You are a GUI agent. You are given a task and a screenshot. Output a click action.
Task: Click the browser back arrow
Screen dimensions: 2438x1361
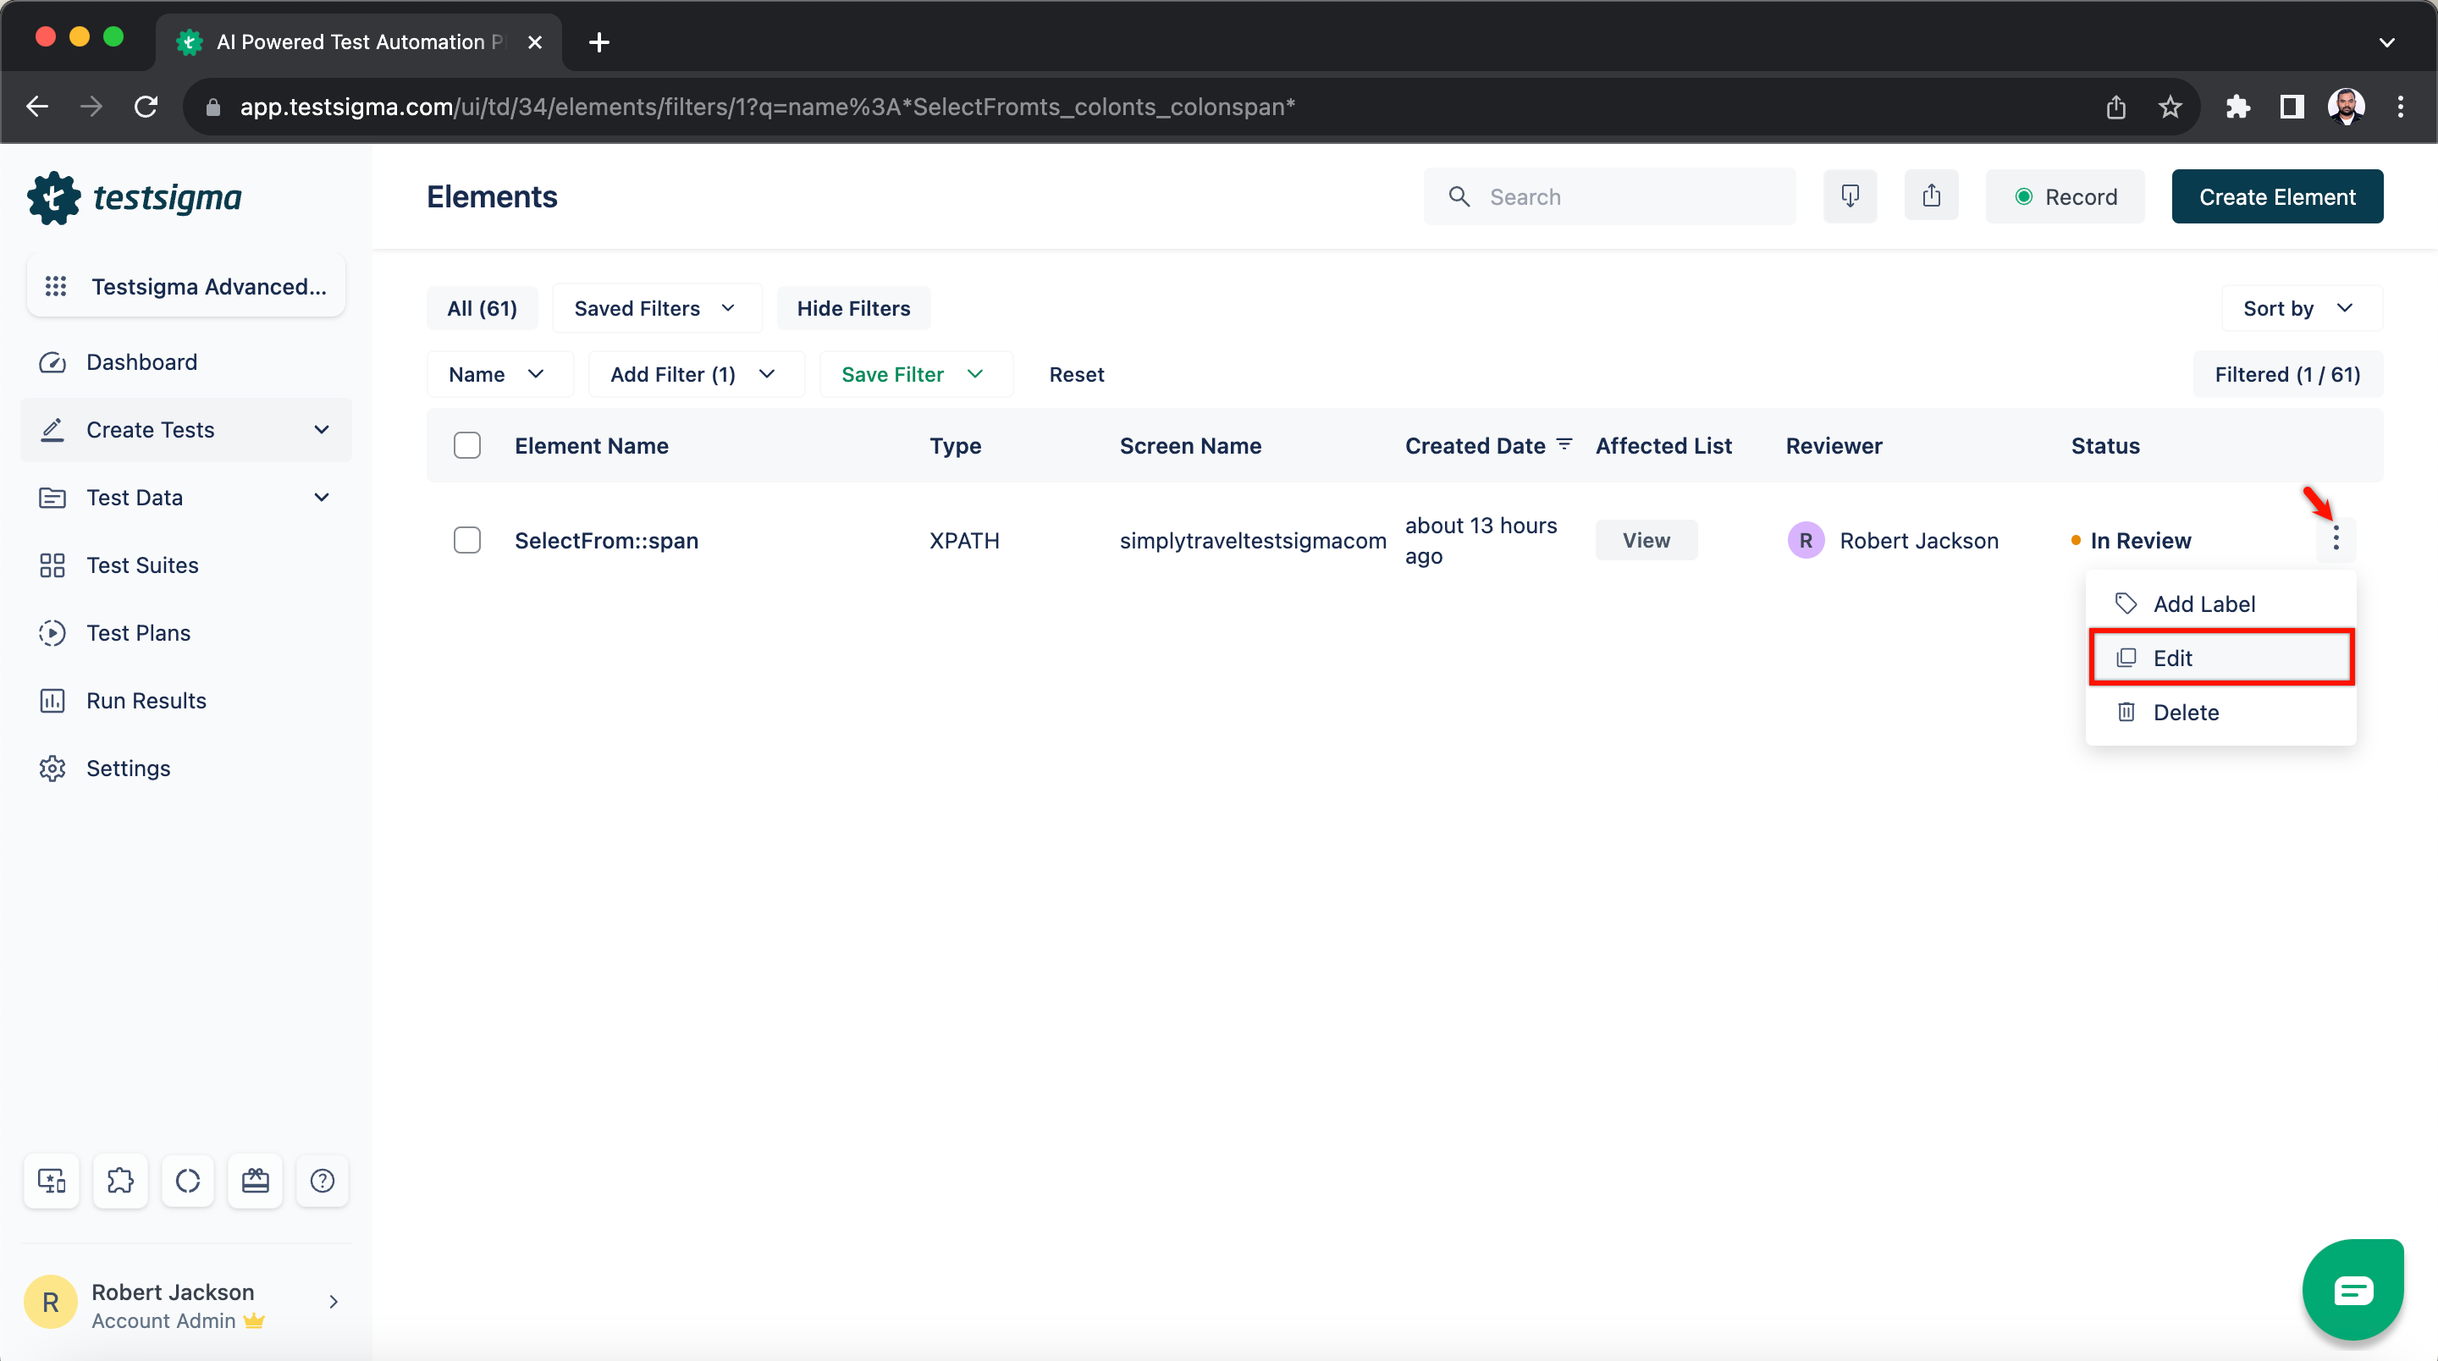click(x=38, y=107)
